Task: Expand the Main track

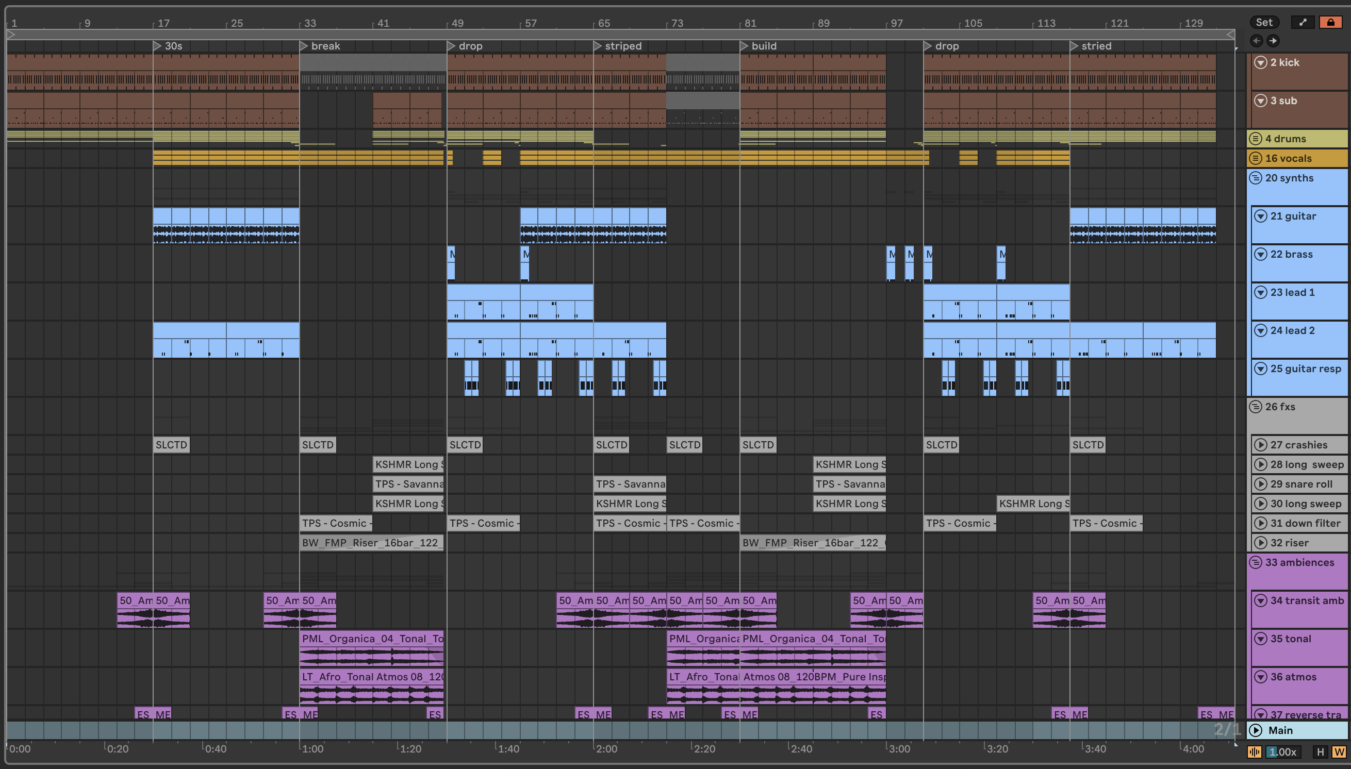Action: coord(1256,730)
